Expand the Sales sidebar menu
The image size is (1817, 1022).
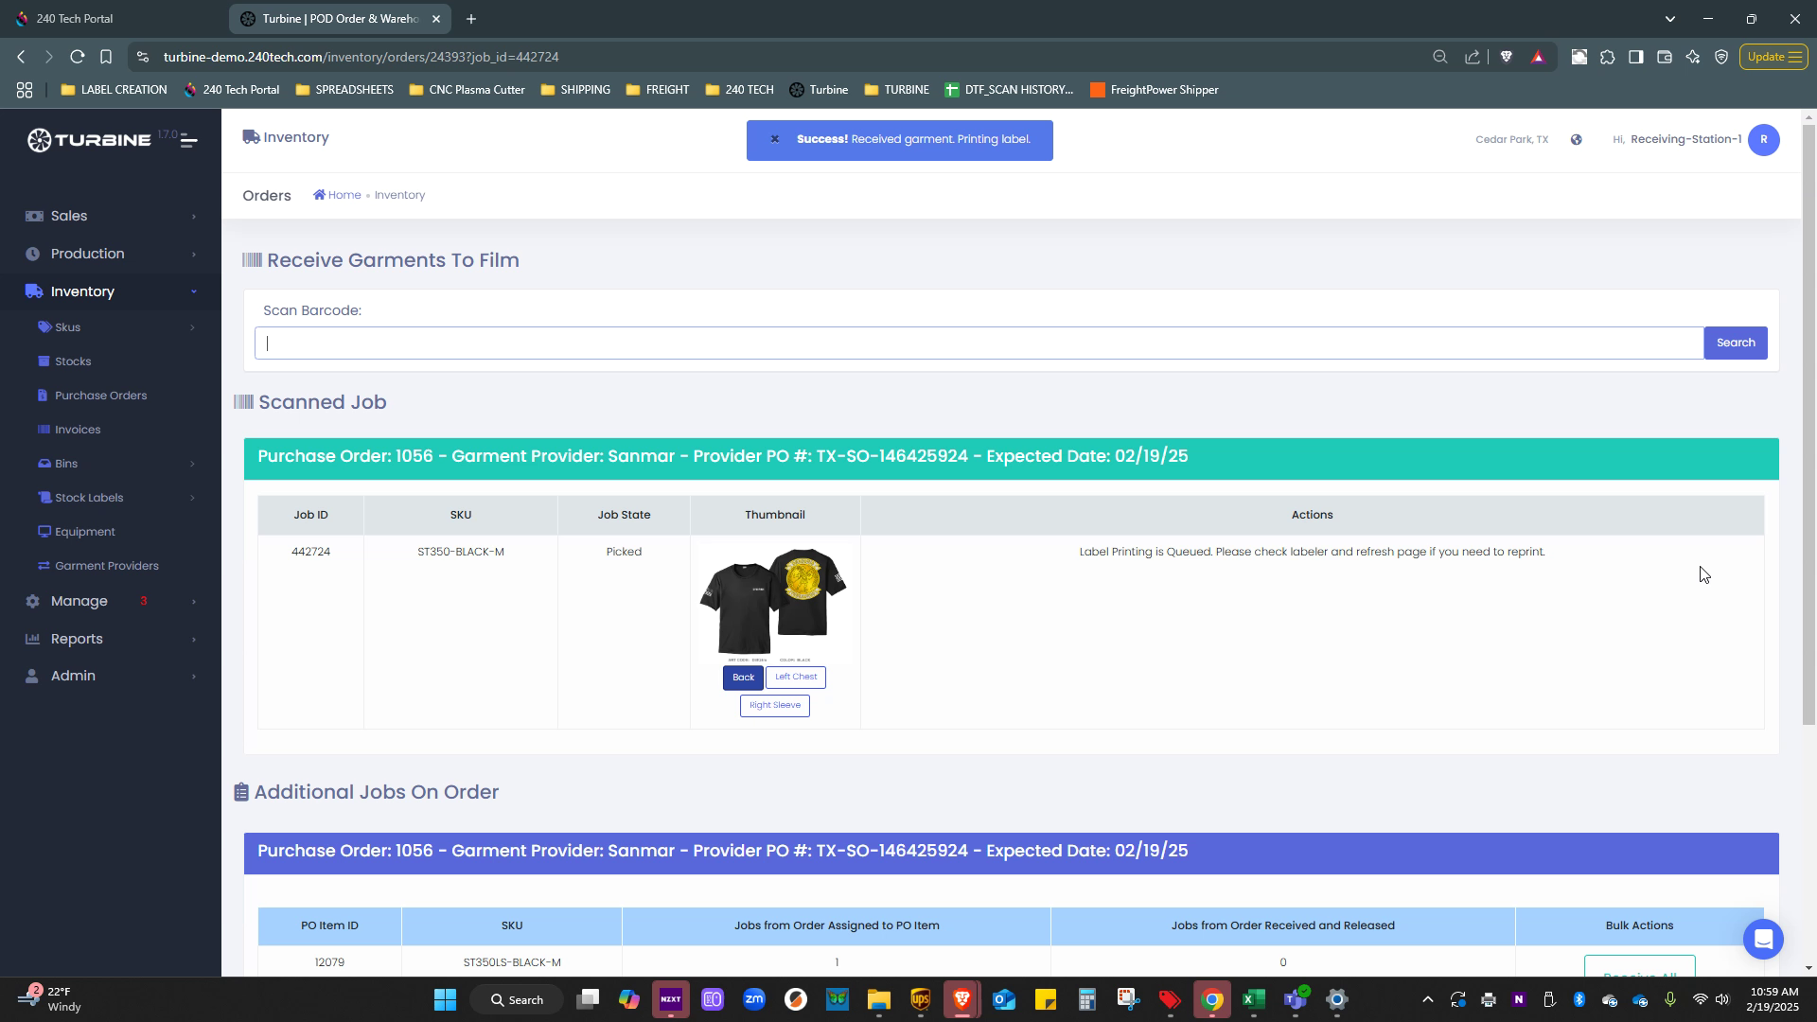pos(69,216)
